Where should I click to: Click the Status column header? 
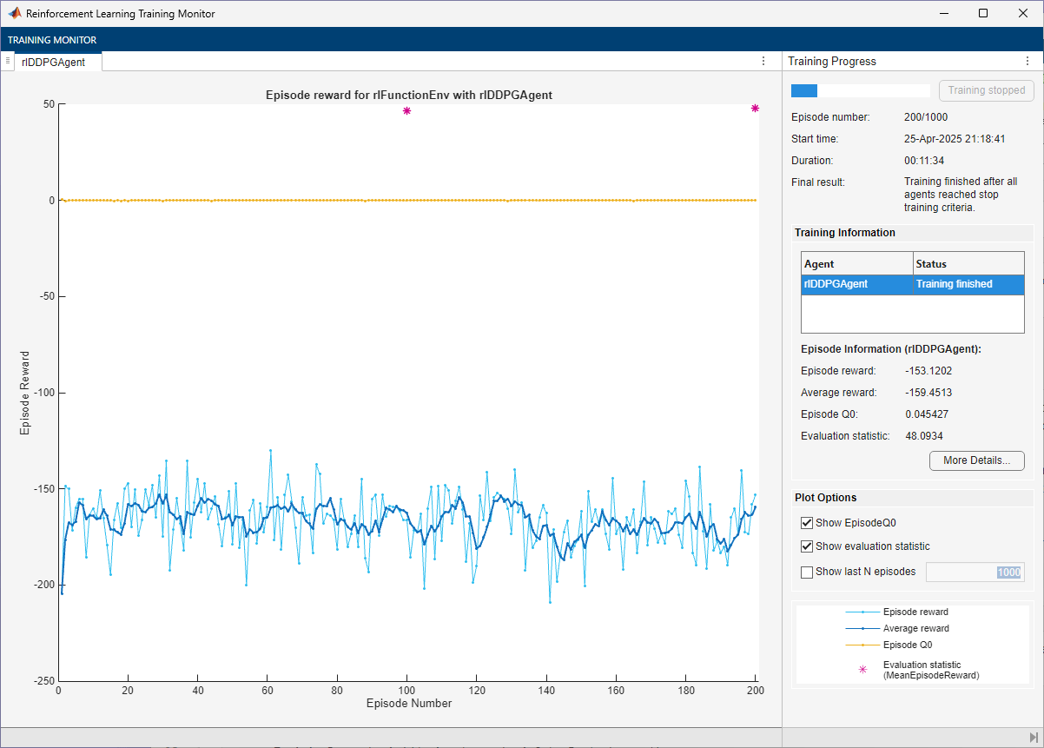[x=968, y=264]
